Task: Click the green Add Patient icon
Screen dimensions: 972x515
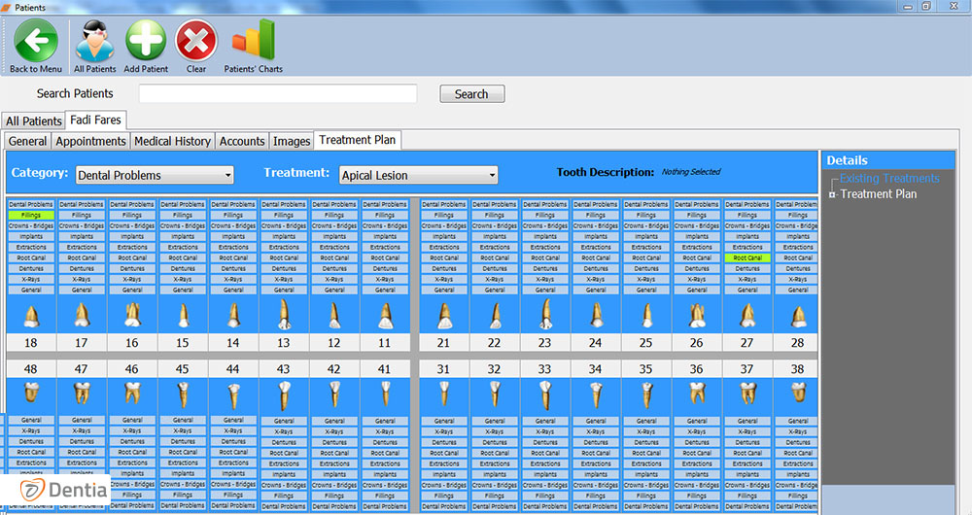Action: point(146,40)
